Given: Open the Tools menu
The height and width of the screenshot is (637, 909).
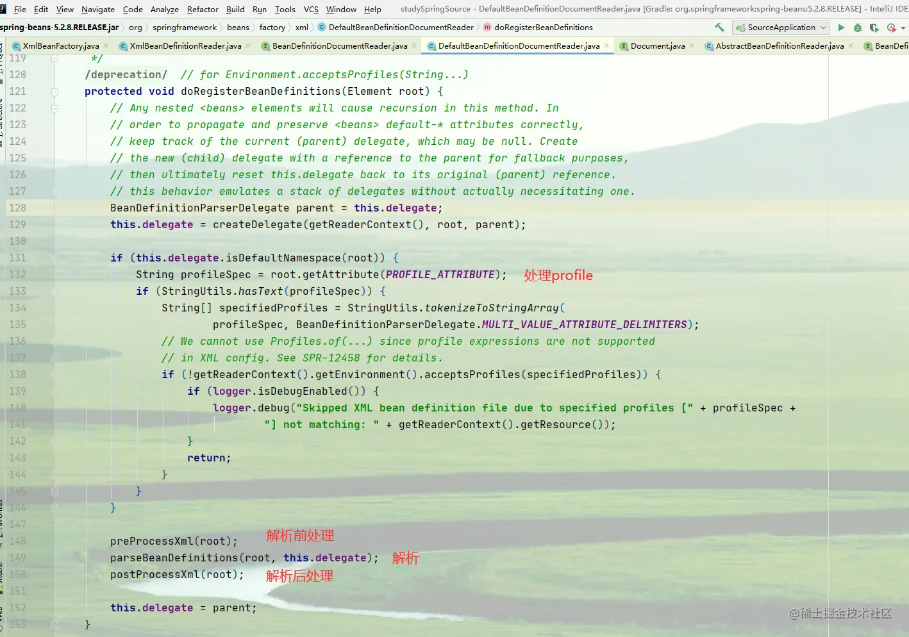Looking at the screenshot, I should [285, 10].
